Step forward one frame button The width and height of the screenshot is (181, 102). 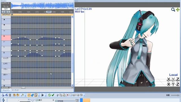click(x=7, y=12)
